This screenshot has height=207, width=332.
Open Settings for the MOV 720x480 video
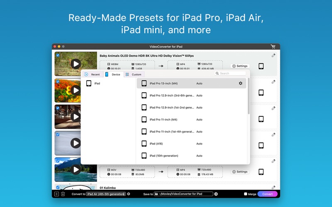click(x=240, y=171)
